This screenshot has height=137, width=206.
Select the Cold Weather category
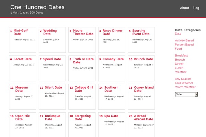coord(184,83)
